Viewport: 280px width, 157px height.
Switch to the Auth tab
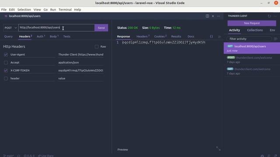click(x=41, y=37)
